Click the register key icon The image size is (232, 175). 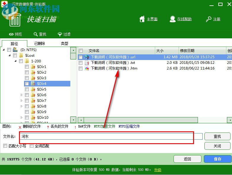click(209, 19)
